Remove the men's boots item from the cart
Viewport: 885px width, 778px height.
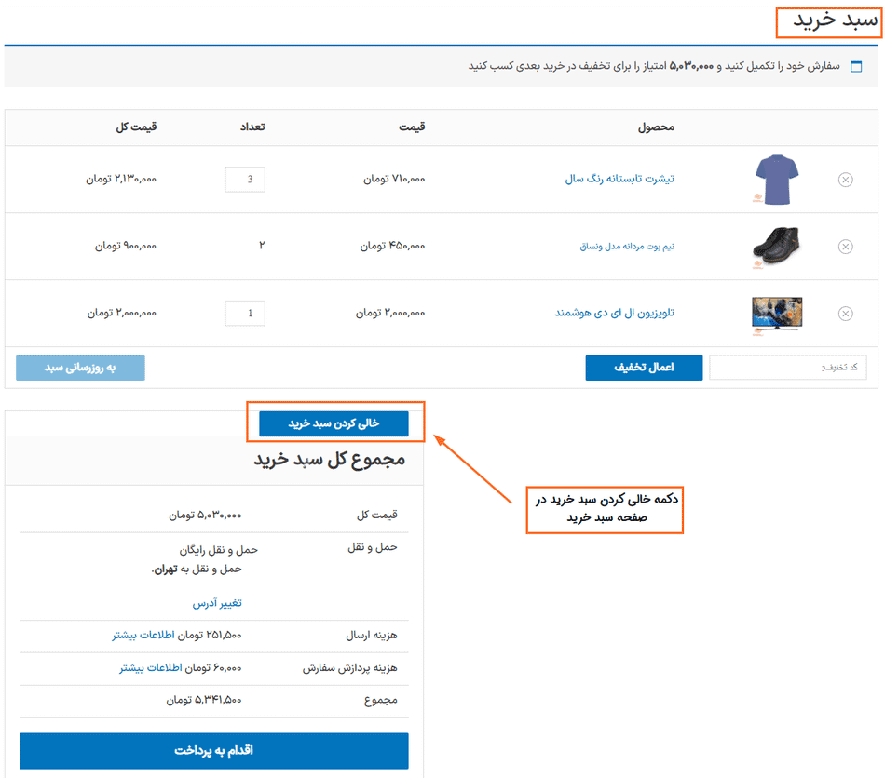pos(845,247)
